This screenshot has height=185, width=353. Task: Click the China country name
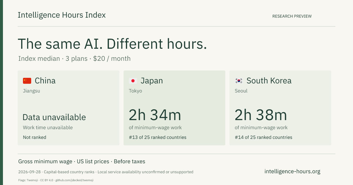(45, 81)
